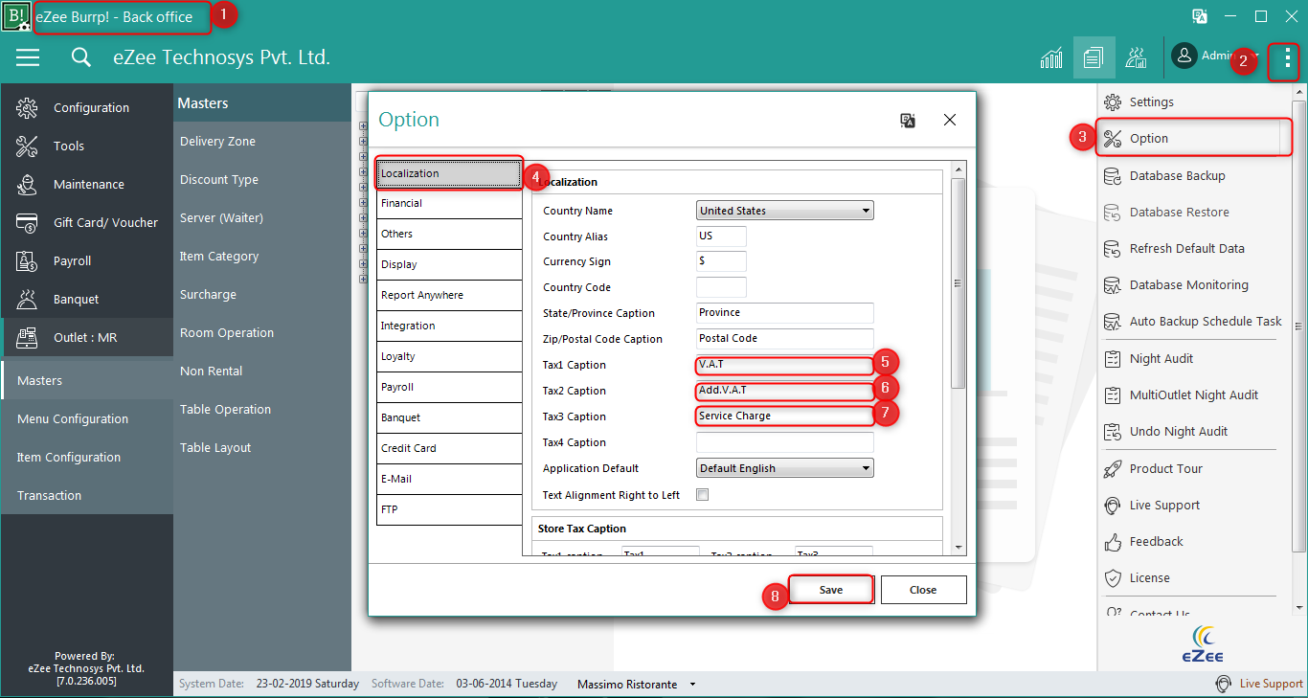This screenshot has width=1308, height=698.
Task: Select Table Layout under Masters
Action: pos(215,448)
